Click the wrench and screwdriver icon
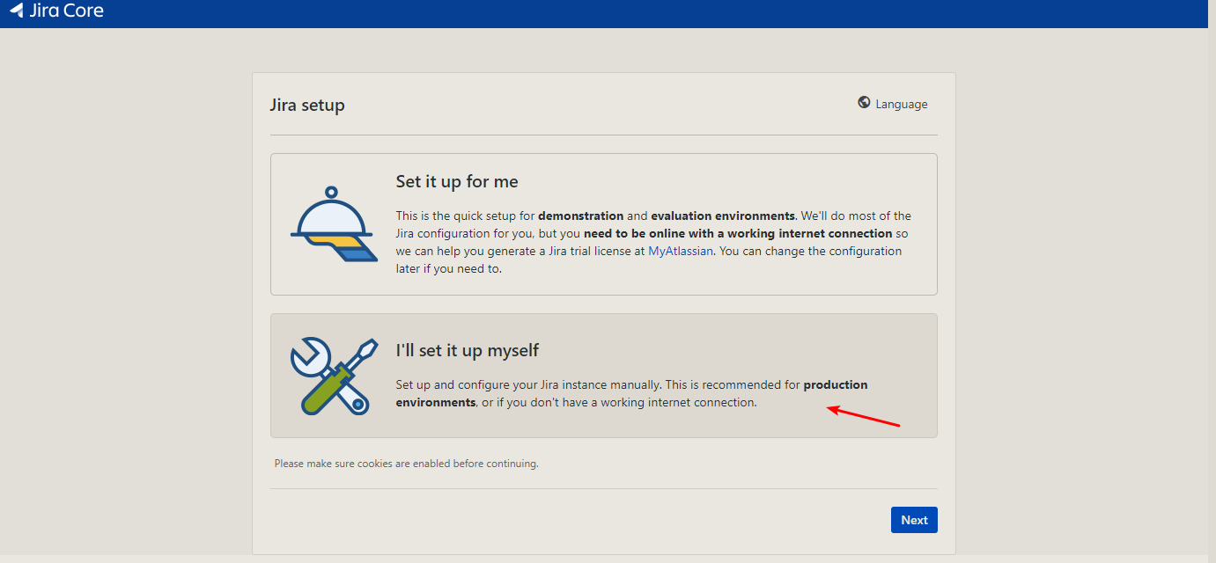 (333, 376)
